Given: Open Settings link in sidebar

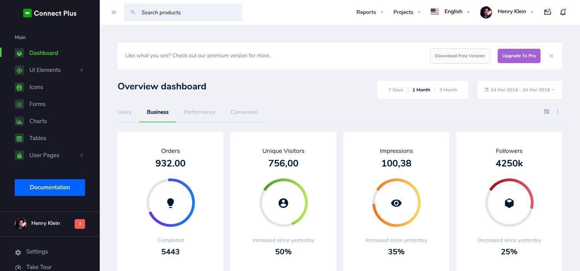Looking at the screenshot, I should coord(37,252).
